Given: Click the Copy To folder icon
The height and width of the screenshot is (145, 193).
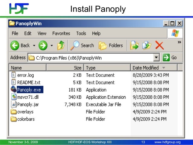Looking at the screenshot, I should 147,45.
